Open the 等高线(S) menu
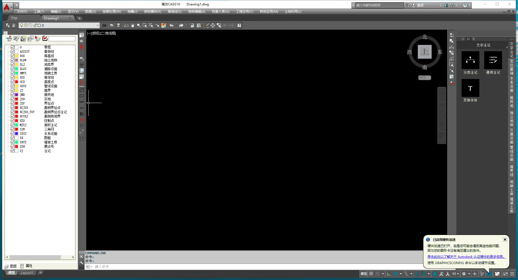 174,12
